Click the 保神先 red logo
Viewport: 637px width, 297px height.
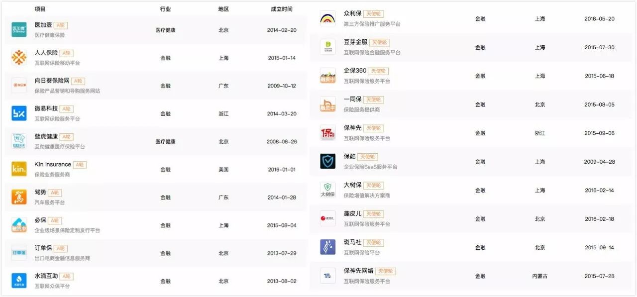tap(327, 133)
